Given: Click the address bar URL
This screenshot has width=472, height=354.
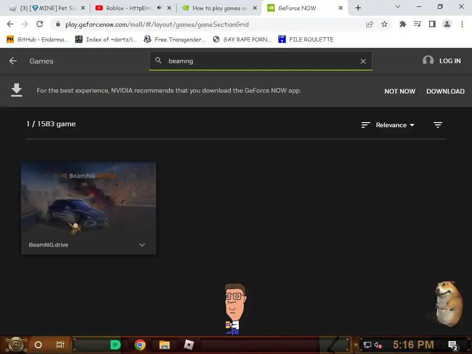Looking at the screenshot, I should 157,24.
